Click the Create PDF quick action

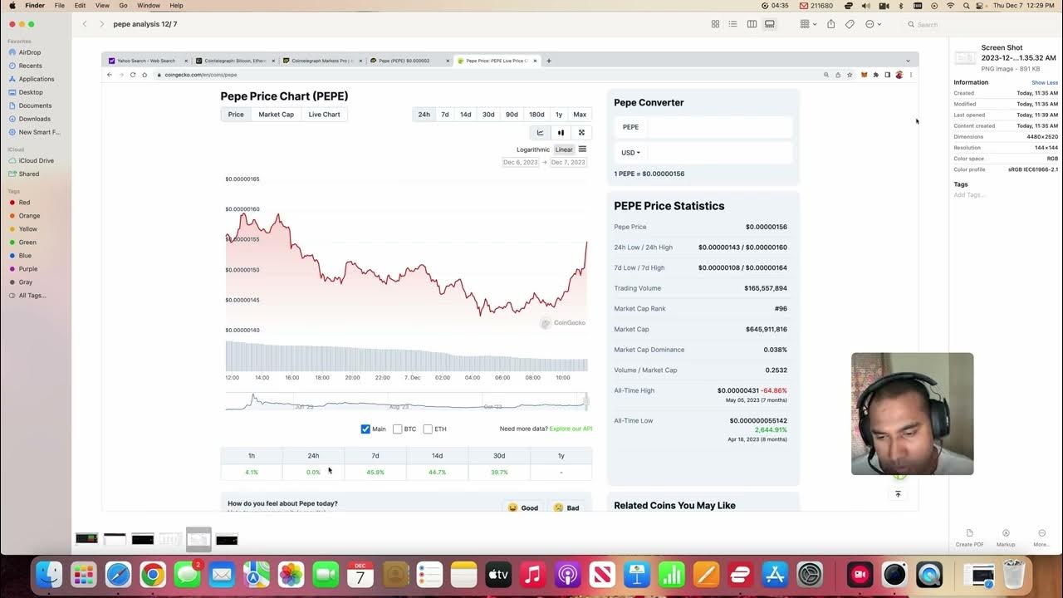969,537
